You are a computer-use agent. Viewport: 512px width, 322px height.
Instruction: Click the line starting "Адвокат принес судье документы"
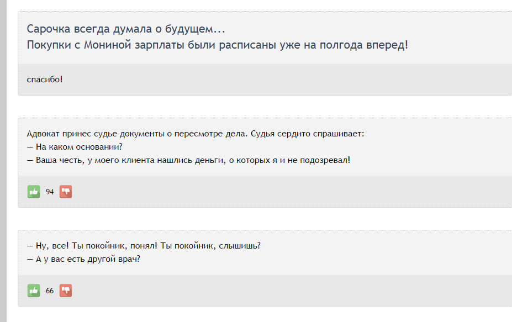tap(196, 134)
